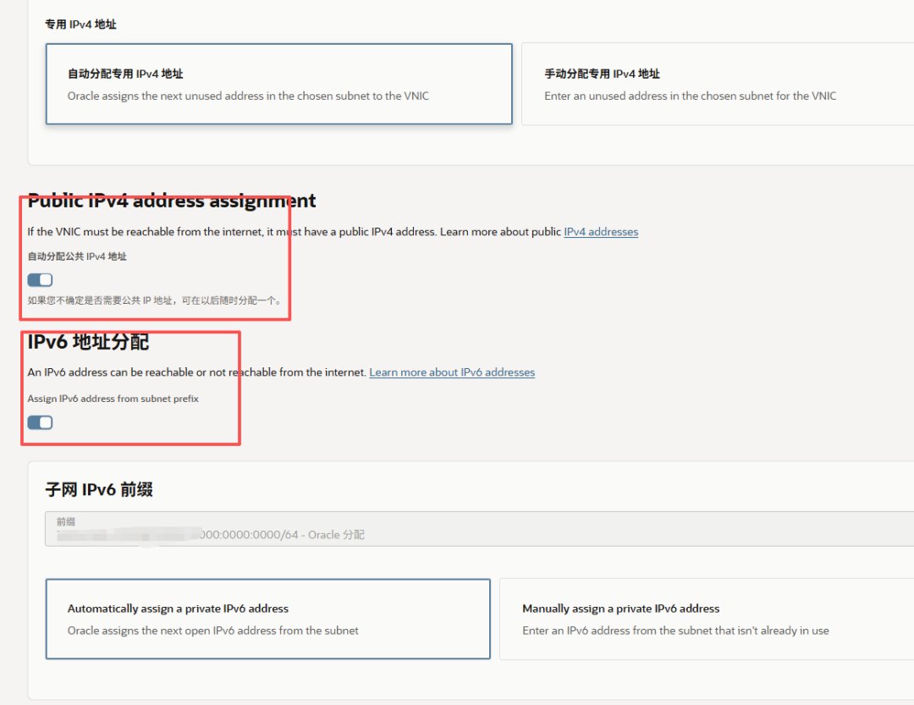Viewport: 914px width, 705px height.
Task: Click the 专用 IPv4 地址 label
Action: click(x=80, y=25)
